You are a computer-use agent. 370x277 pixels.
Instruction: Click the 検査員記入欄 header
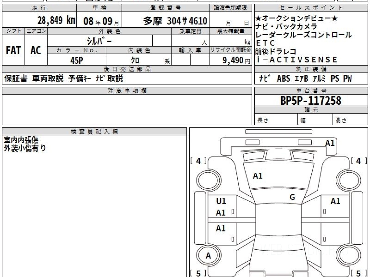tap(94, 131)
